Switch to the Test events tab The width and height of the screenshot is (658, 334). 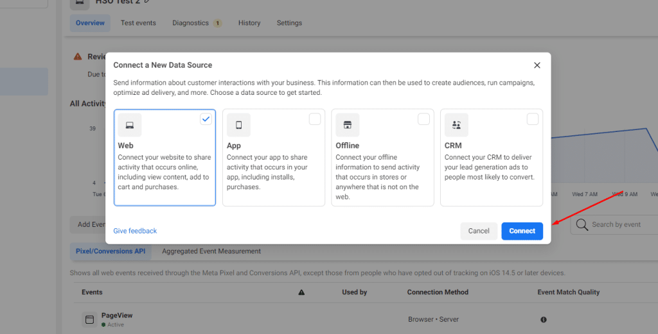(x=138, y=23)
